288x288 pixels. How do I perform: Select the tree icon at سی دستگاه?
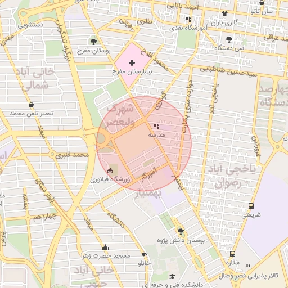pos(229,39)
